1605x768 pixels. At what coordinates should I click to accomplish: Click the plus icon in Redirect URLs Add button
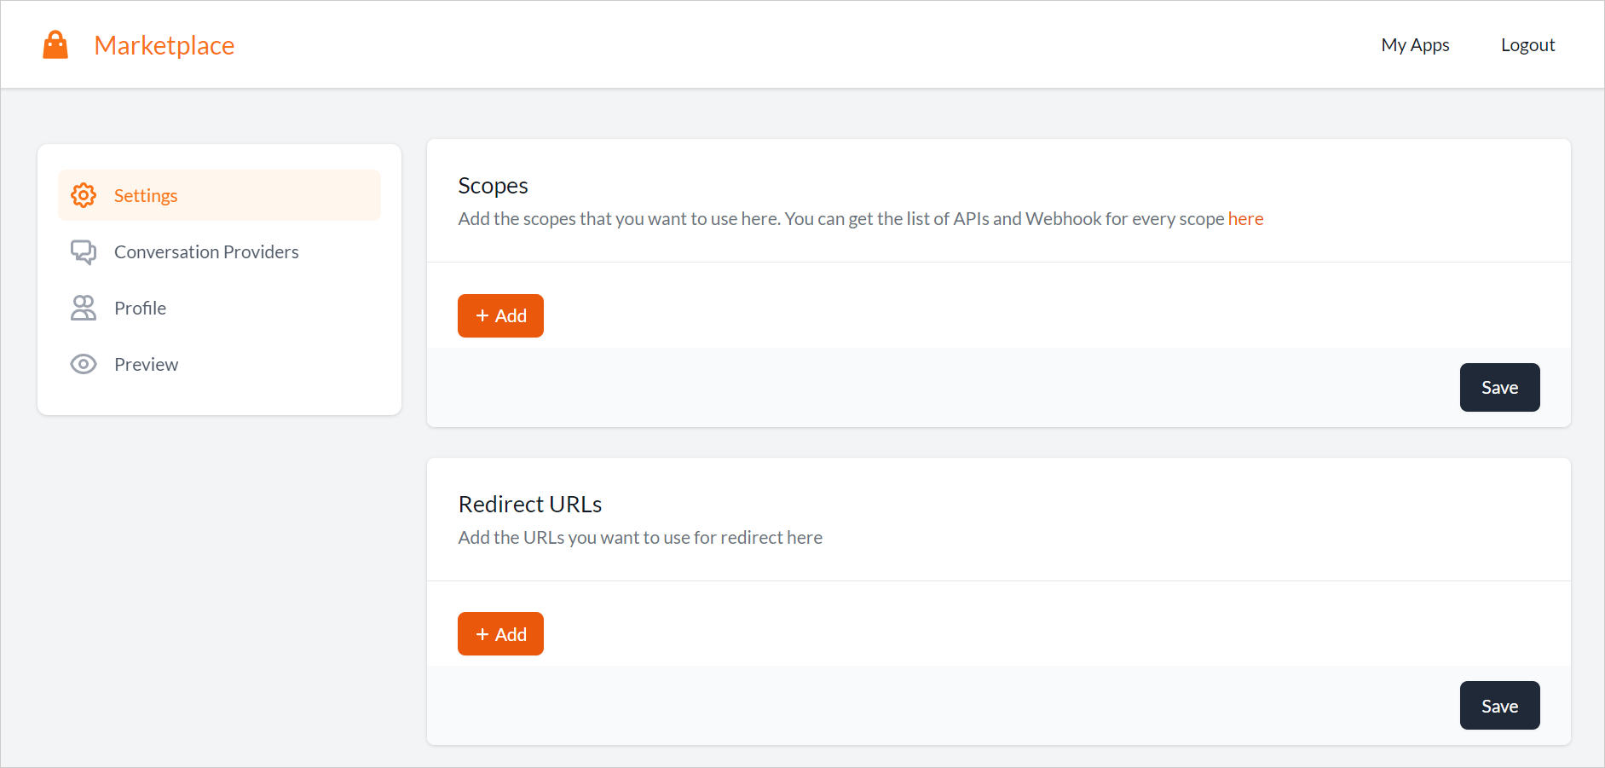tap(482, 633)
